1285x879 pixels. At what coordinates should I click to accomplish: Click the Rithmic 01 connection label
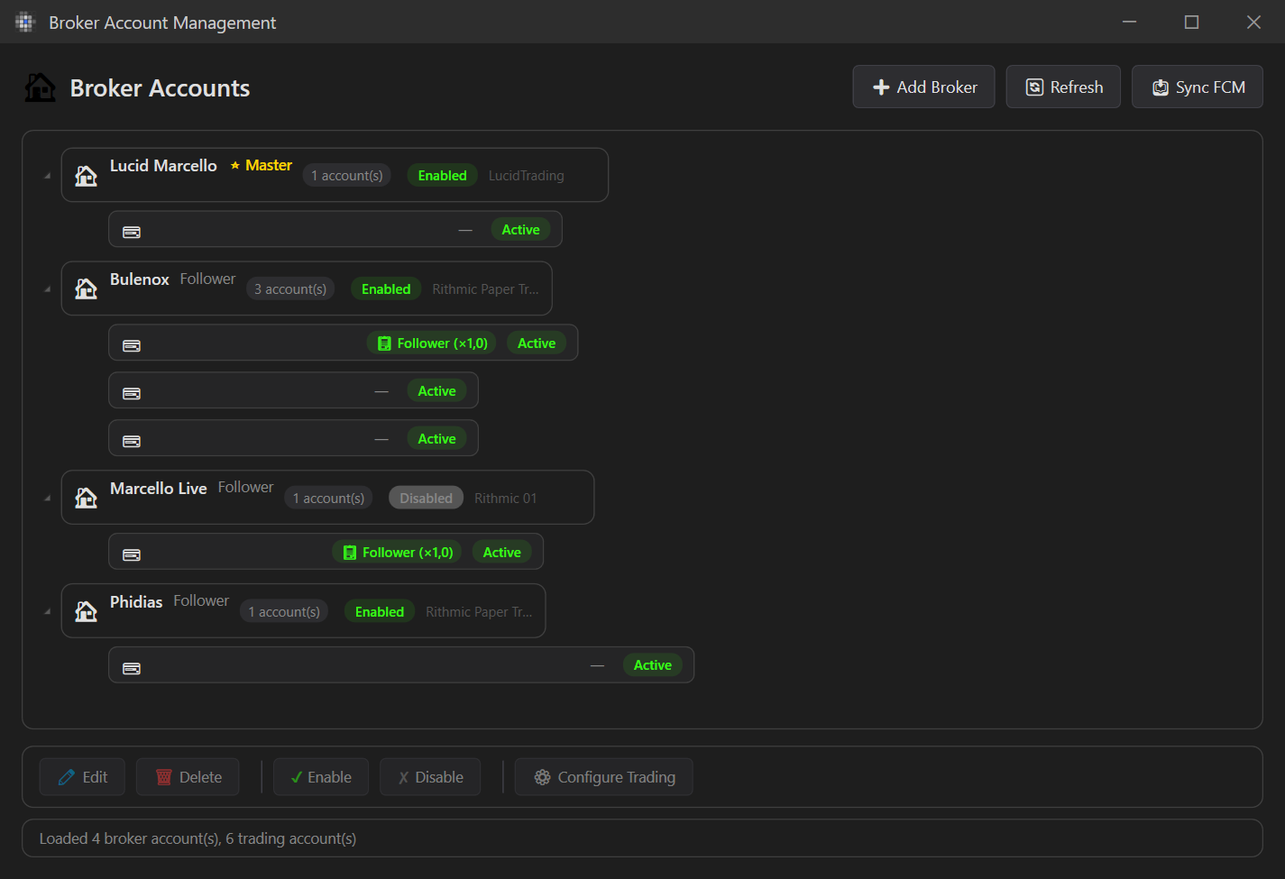(506, 499)
